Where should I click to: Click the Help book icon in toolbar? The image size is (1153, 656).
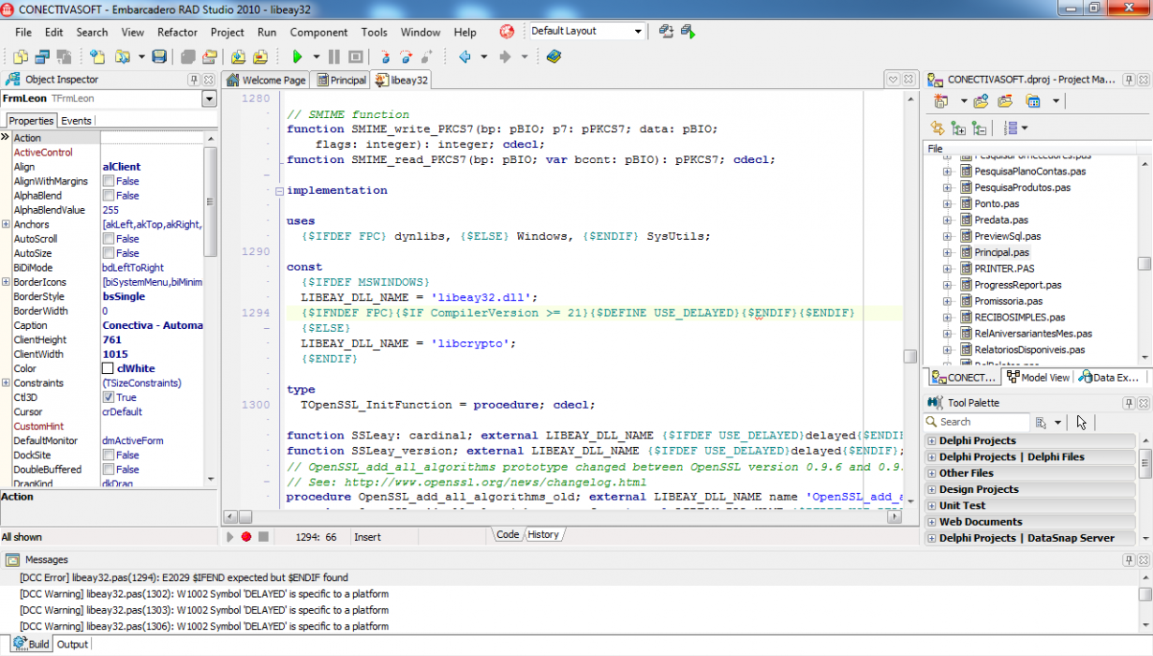click(553, 57)
